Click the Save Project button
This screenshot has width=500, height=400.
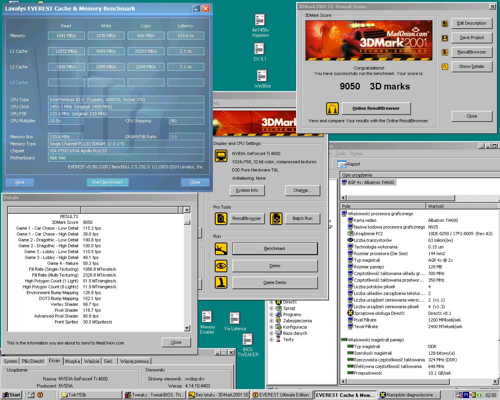[x=471, y=38]
